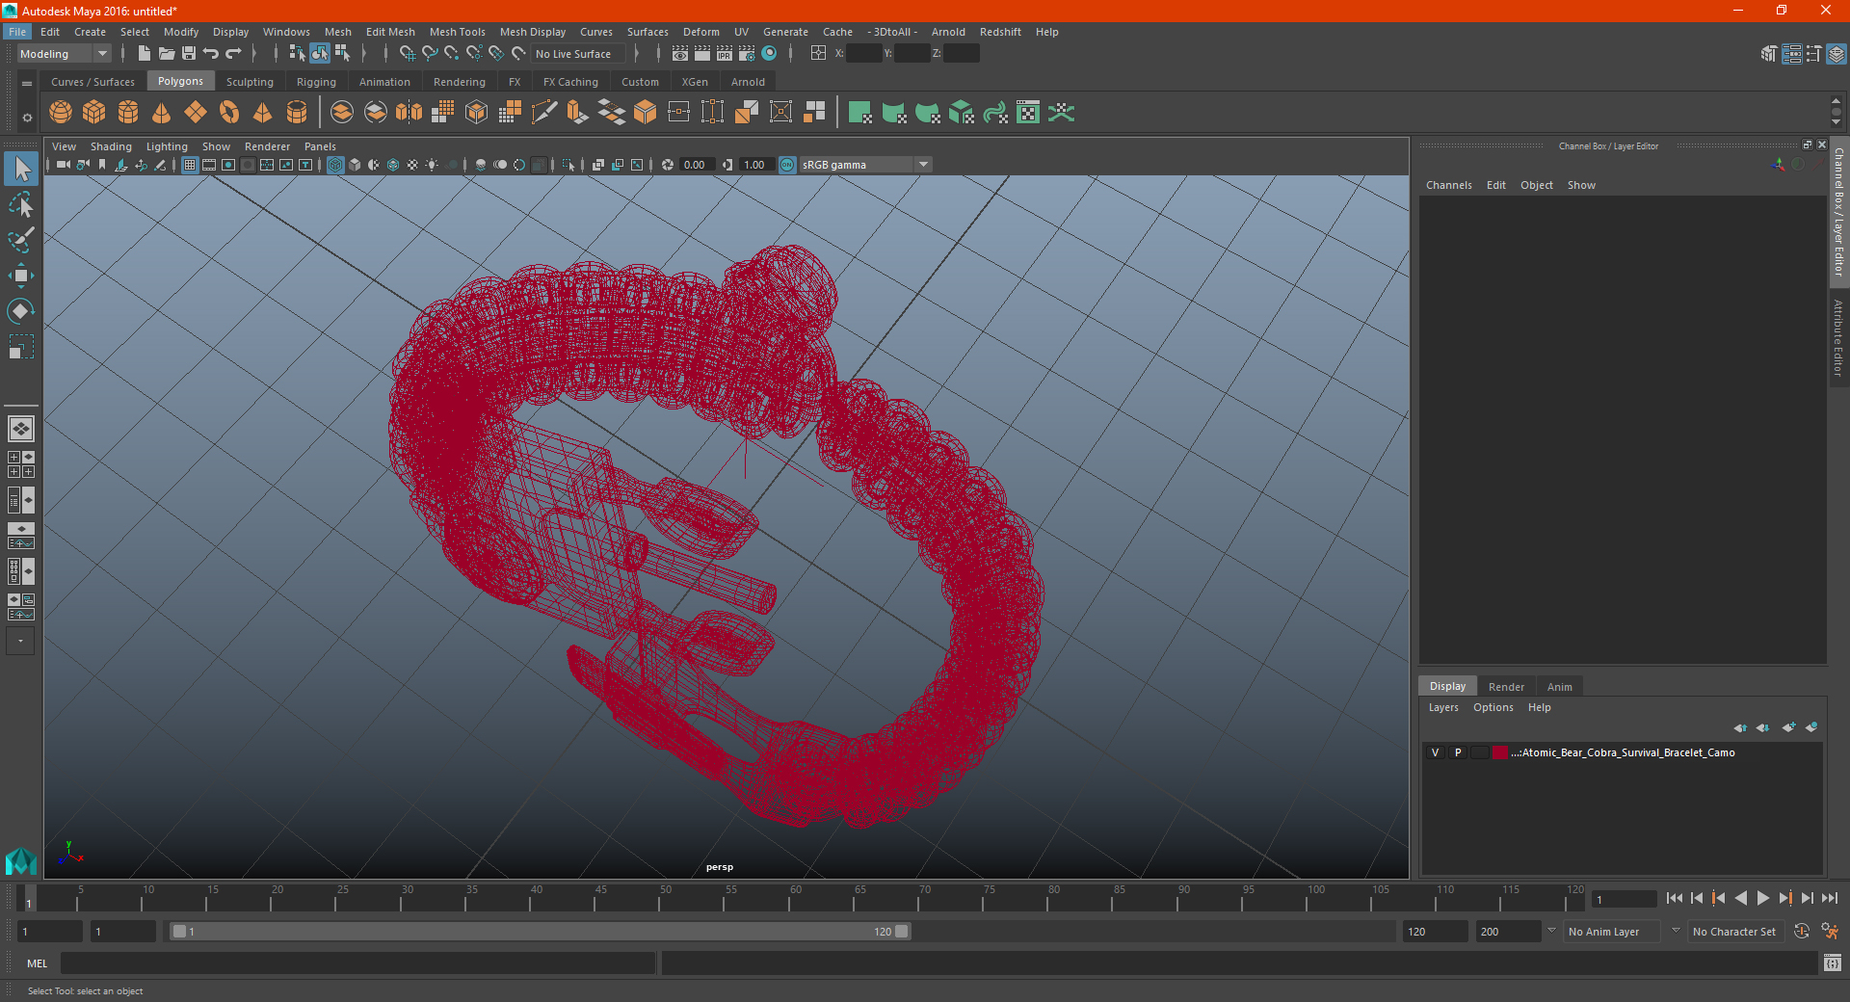Play the animation forwards
1850x1002 pixels.
click(1763, 898)
